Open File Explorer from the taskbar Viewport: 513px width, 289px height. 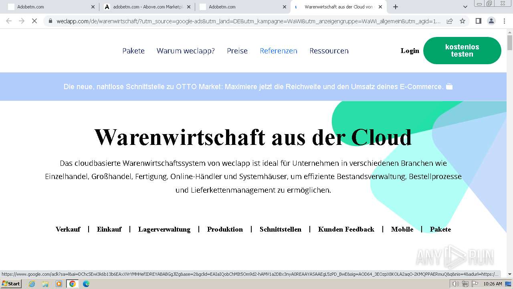[x=45, y=284]
